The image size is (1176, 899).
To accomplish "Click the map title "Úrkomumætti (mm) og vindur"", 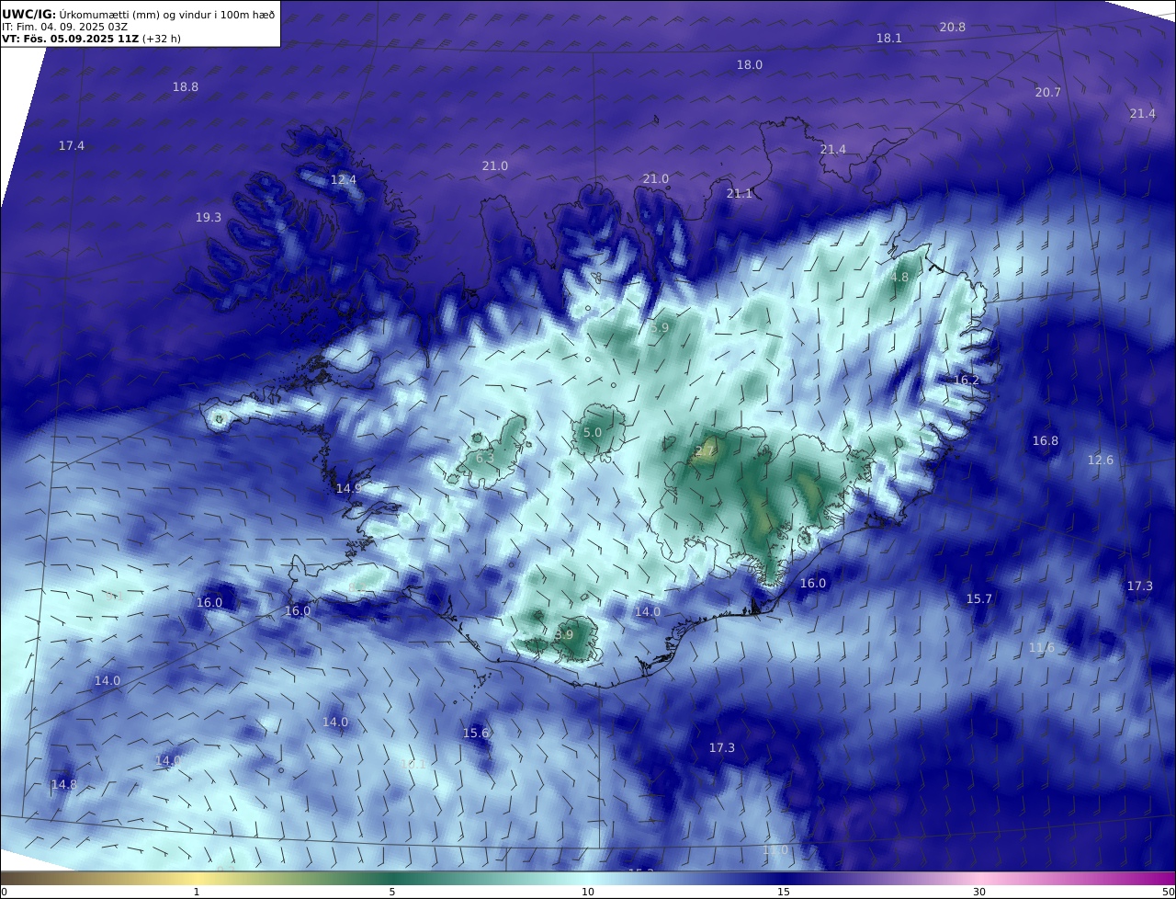I will coord(136,15).
